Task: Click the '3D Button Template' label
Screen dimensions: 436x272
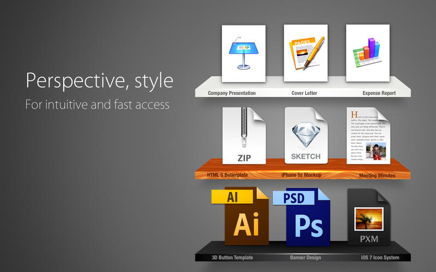Action: coord(233,257)
